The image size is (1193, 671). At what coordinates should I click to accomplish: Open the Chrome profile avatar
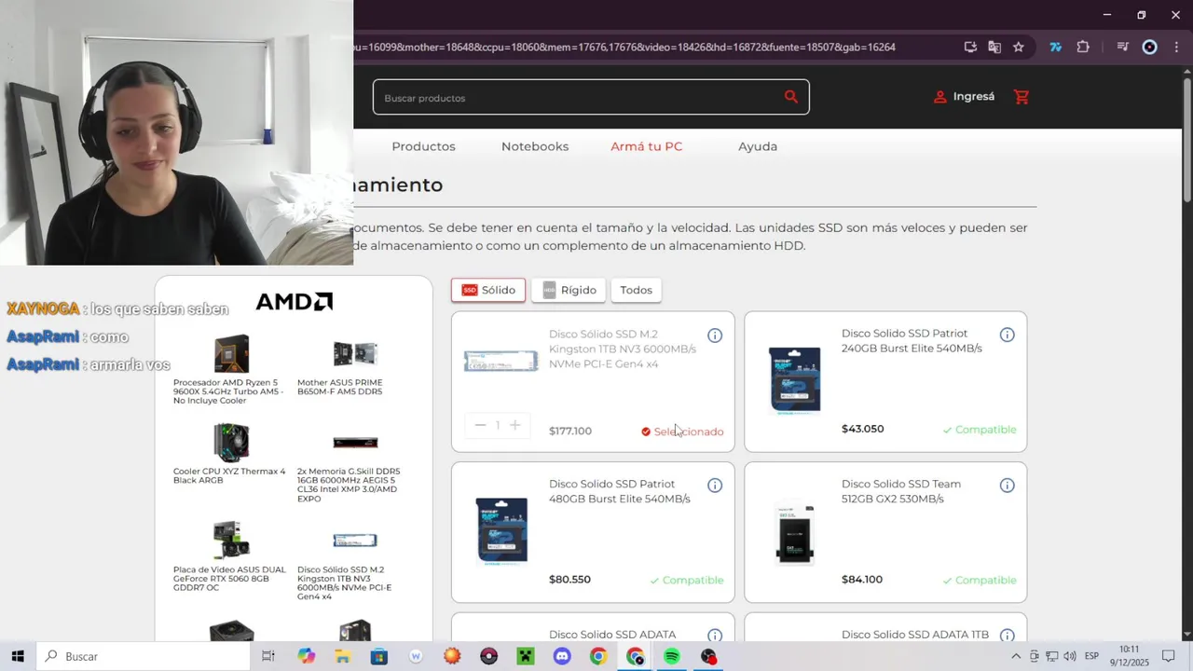1149,47
